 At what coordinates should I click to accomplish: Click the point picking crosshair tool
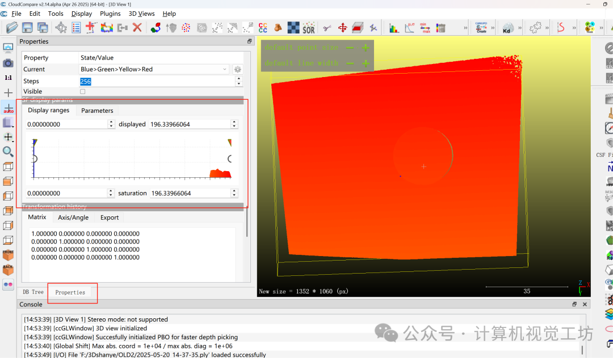point(61,28)
